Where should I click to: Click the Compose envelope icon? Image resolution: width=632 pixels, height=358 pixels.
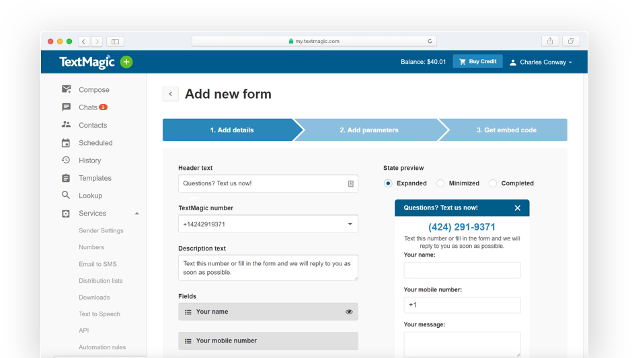pos(66,89)
